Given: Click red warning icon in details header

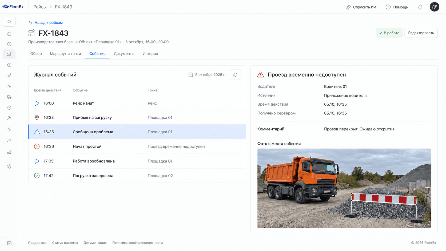Looking at the screenshot, I should click(261, 75).
